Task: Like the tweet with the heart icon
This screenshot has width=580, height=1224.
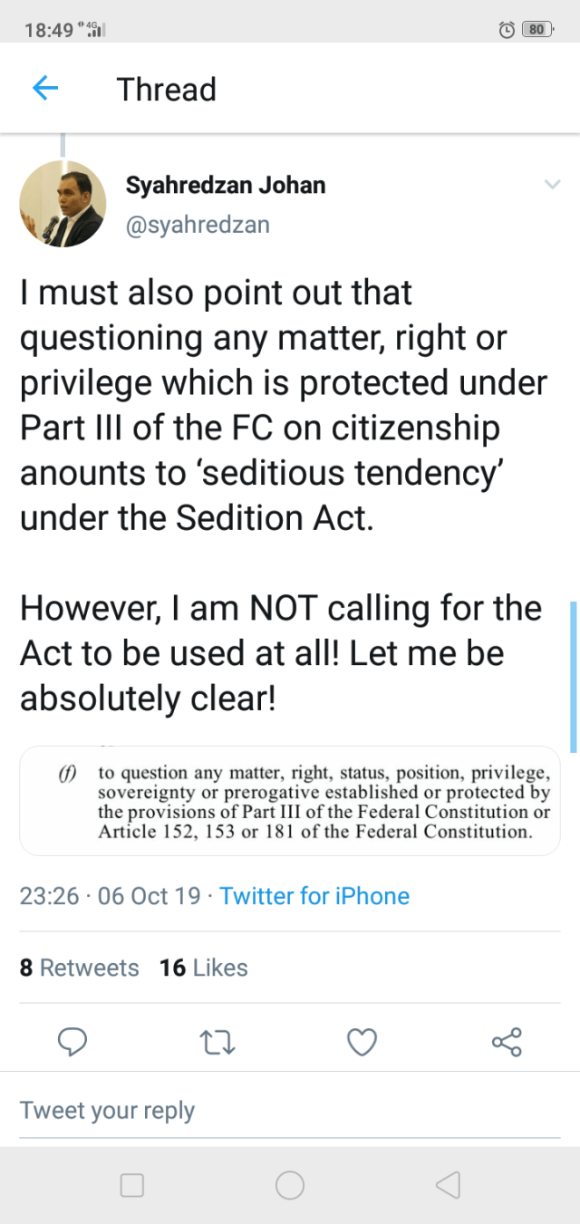Action: (x=362, y=1042)
